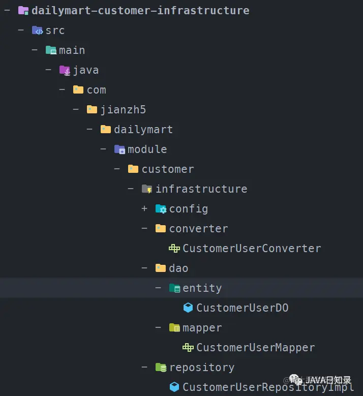Collapse the dao folder node
The height and width of the screenshot is (396, 363).
pyautogui.click(x=144, y=268)
